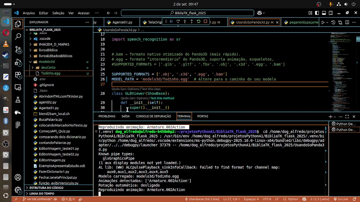Image resolution: width=360 pixels, height=202 pixels.
Task: Expand the livrosEditadosBiblicos folder
Action: coord(30,56)
